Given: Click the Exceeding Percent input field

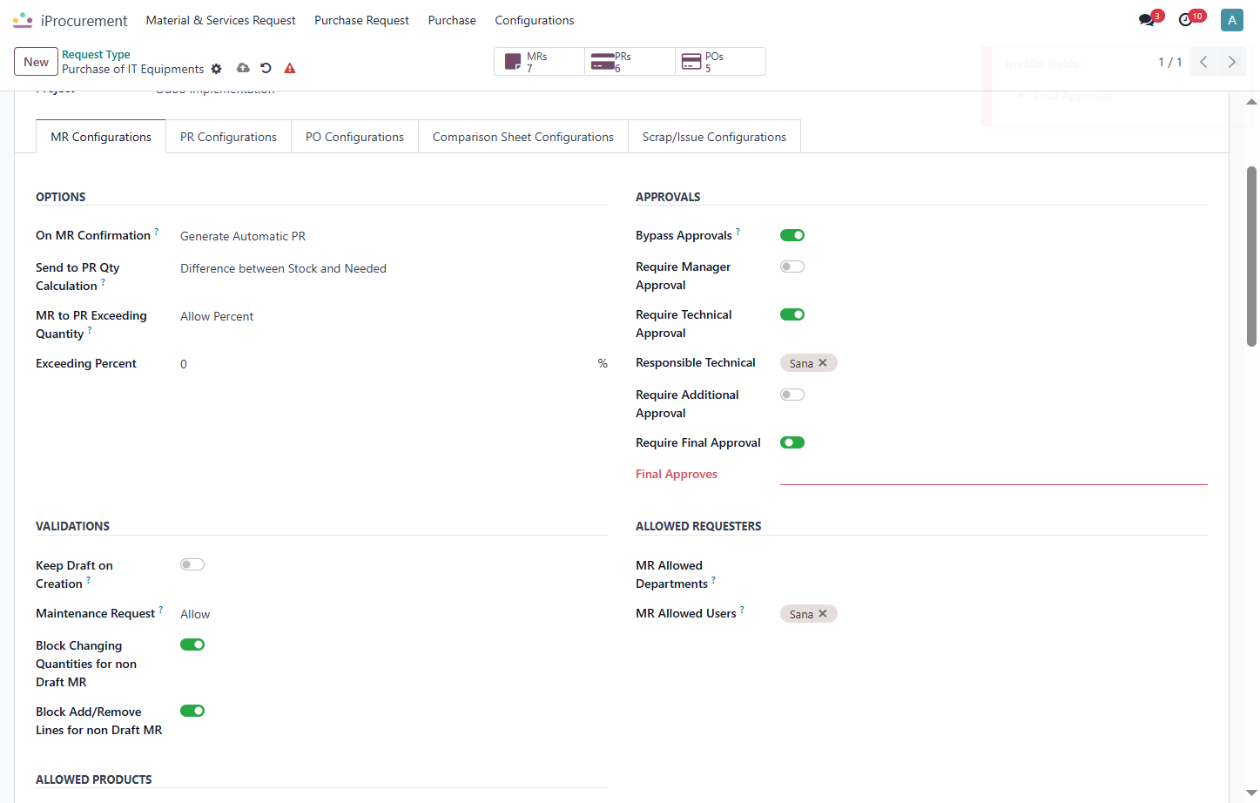Looking at the screenshot, I should click(x=386, y=364).
